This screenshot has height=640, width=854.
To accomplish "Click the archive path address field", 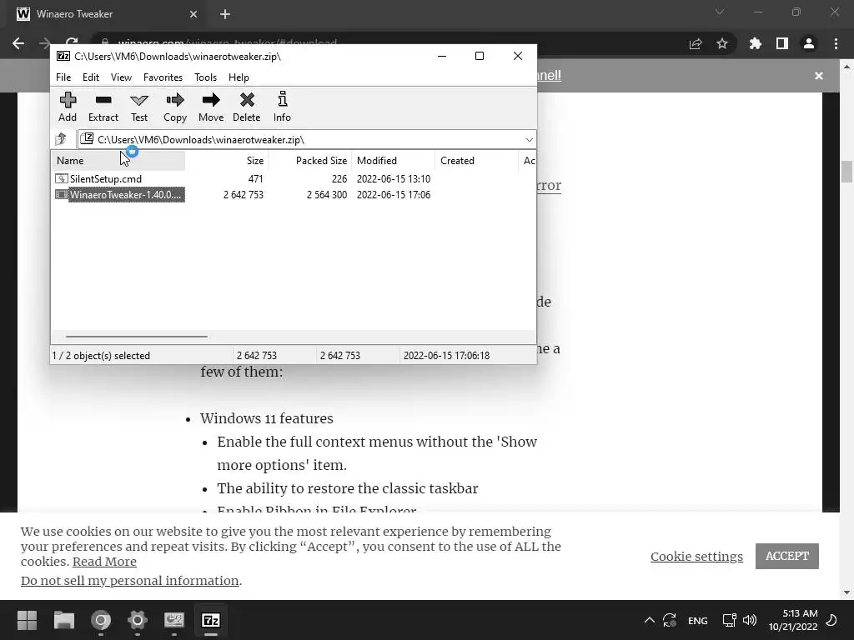I will point(307,140).
